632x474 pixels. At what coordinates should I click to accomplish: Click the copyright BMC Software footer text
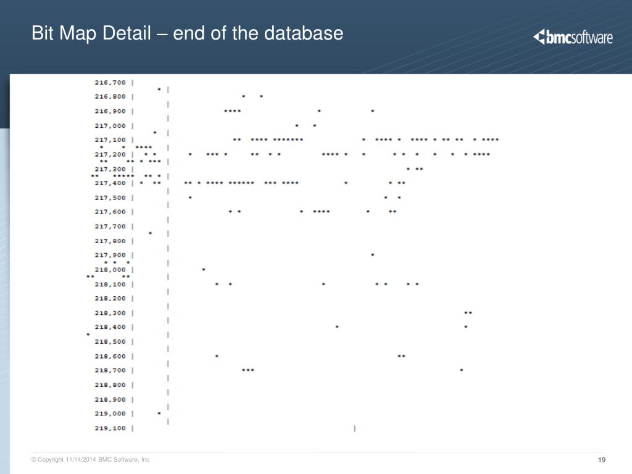(90, 459)
